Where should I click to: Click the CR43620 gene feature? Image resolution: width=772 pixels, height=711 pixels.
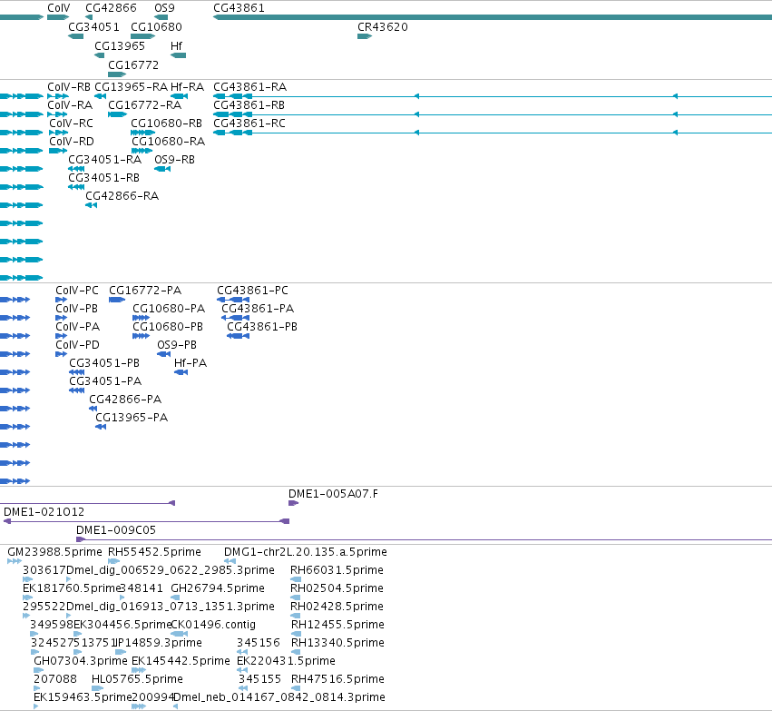coord(365,36)
